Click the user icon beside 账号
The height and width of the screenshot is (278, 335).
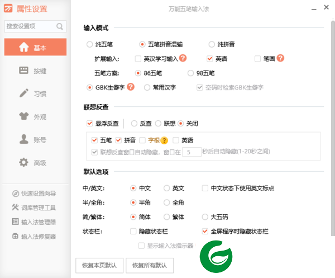23,139
